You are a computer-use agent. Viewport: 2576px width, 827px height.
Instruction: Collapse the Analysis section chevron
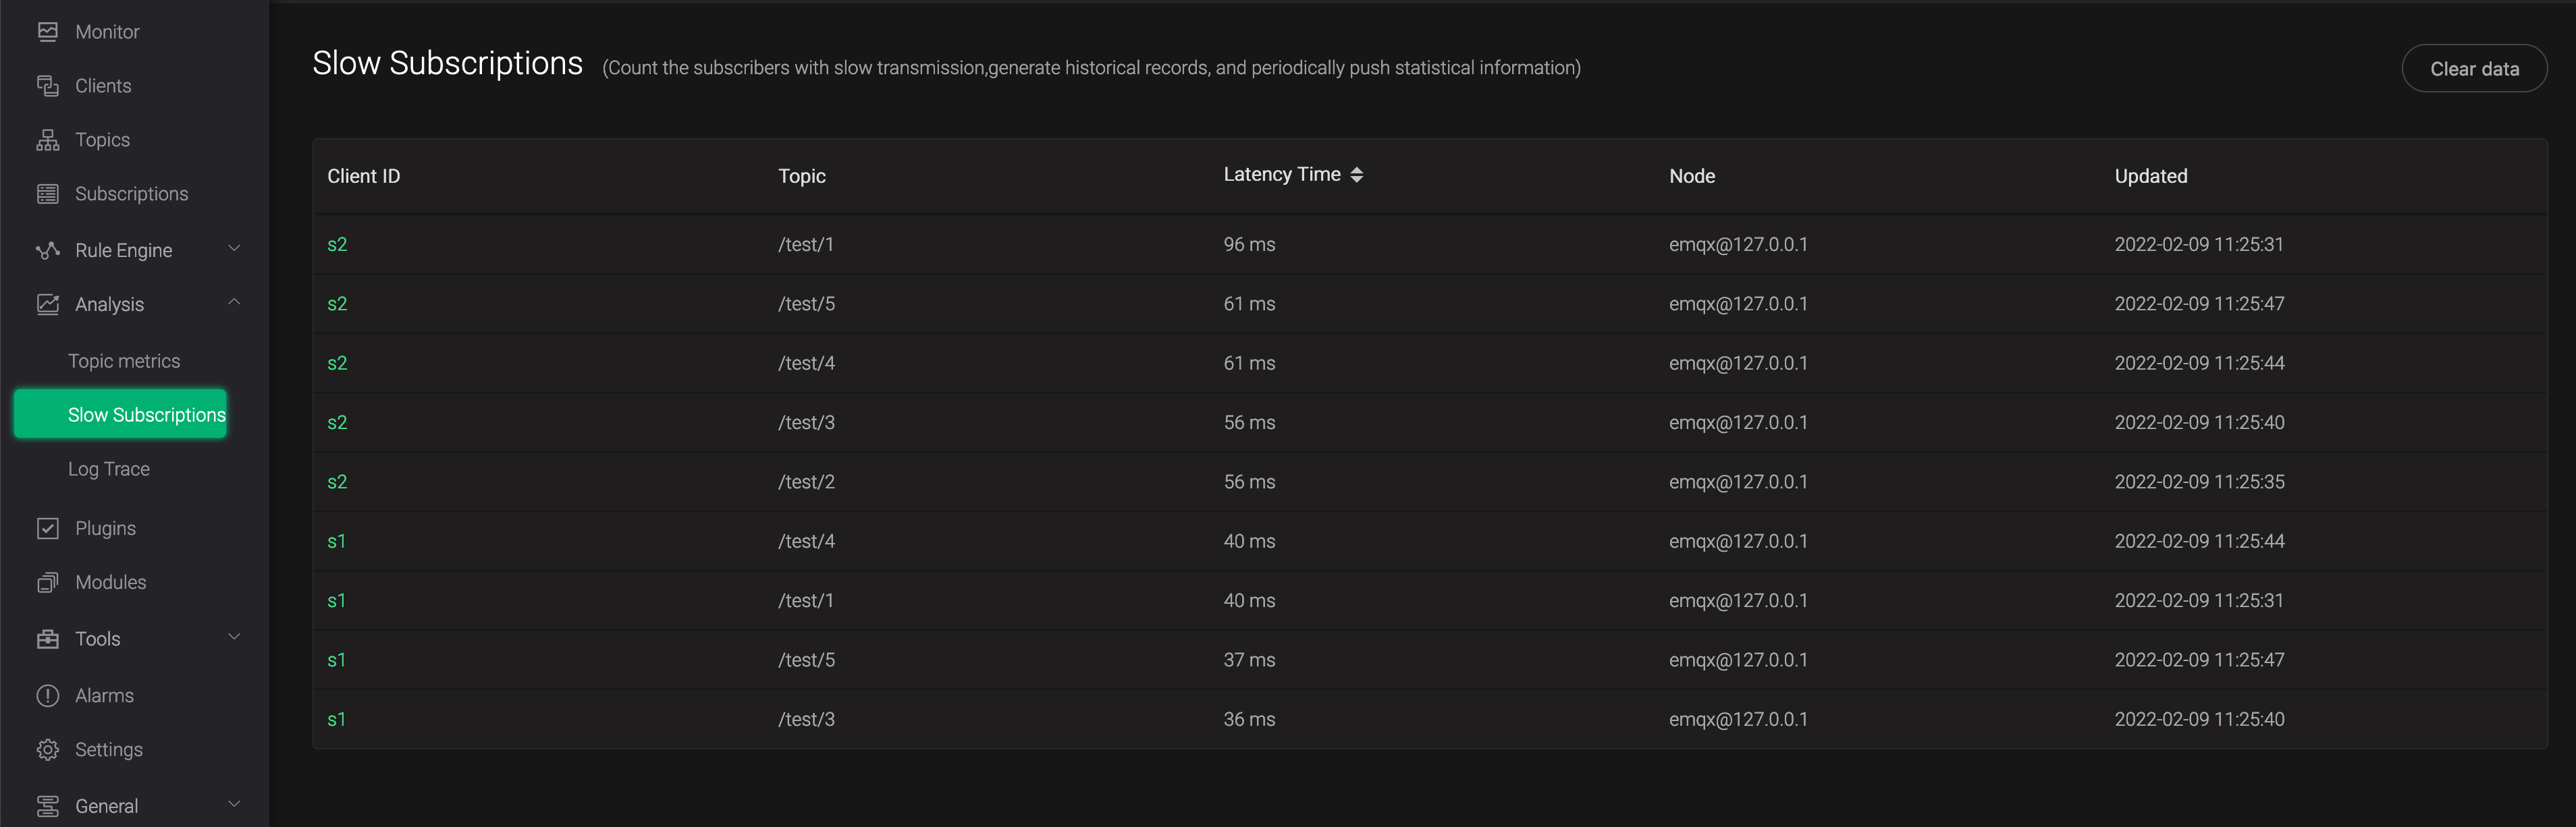tap(234, 303)
